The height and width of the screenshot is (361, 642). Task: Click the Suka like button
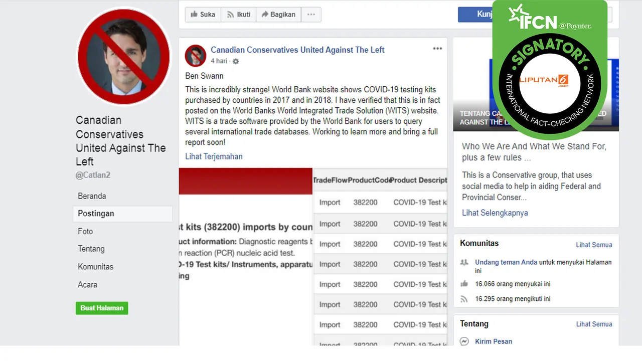coord(203,15)
